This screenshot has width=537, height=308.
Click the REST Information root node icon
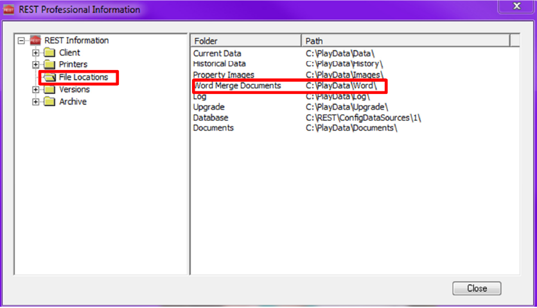[35, 40]
